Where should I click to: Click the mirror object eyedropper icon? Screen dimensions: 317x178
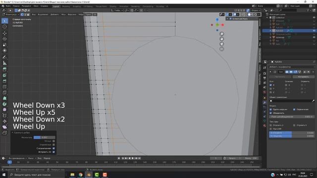[x=313, y=101]
